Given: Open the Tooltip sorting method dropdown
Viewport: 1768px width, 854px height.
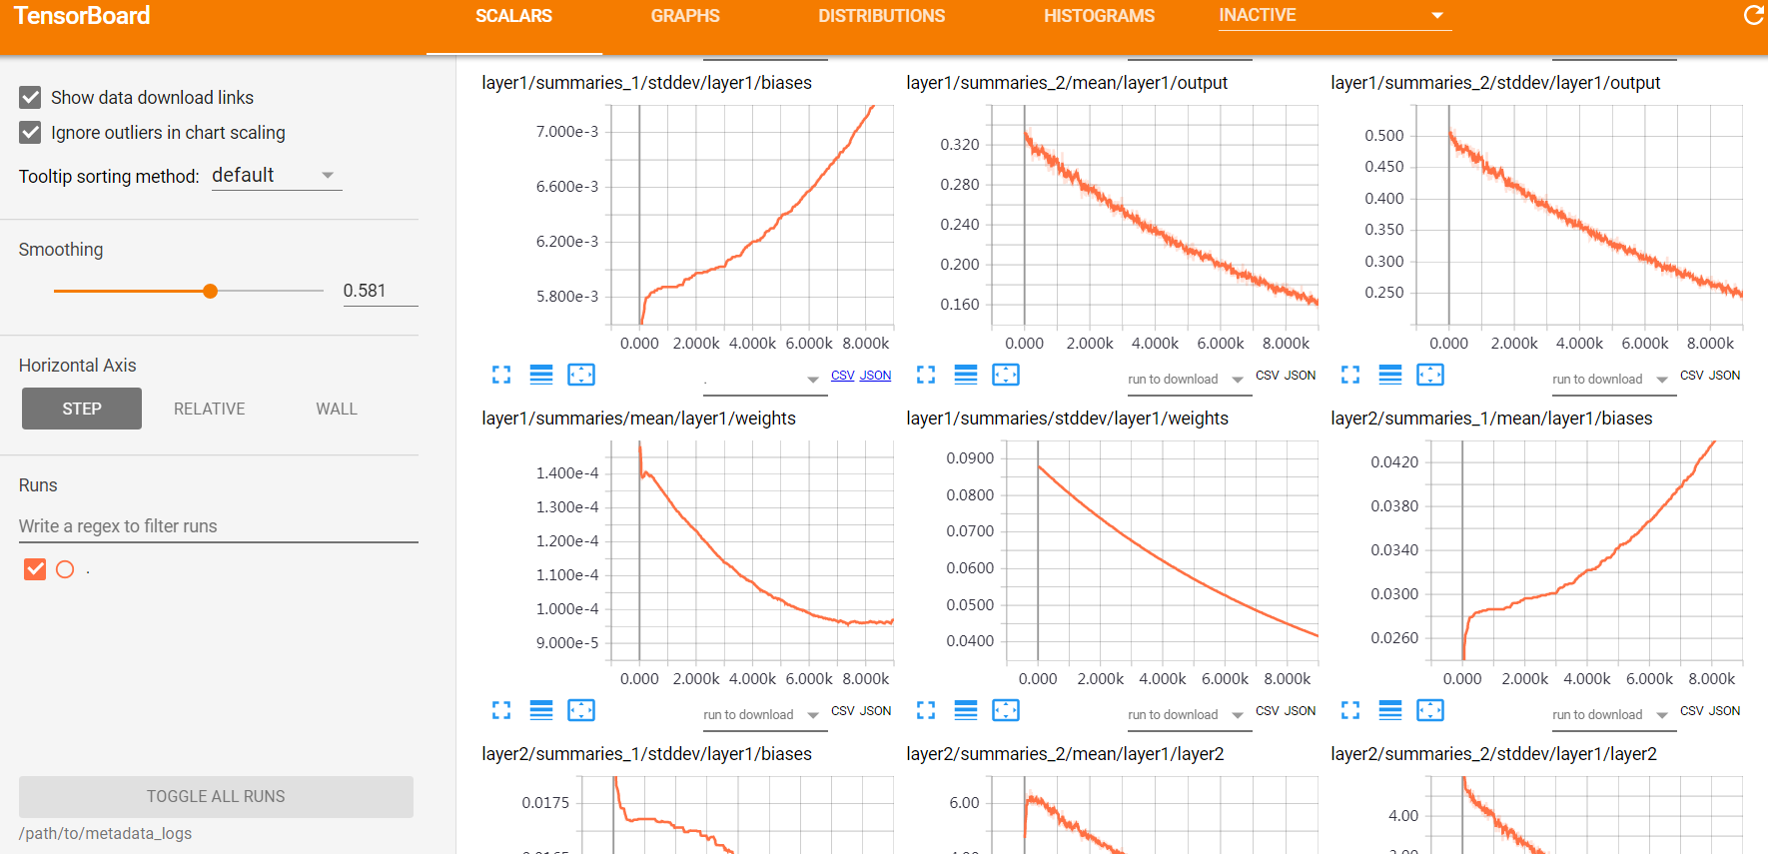Looking at the screenshot, I should pyautogui.click(x=277, y=176).
